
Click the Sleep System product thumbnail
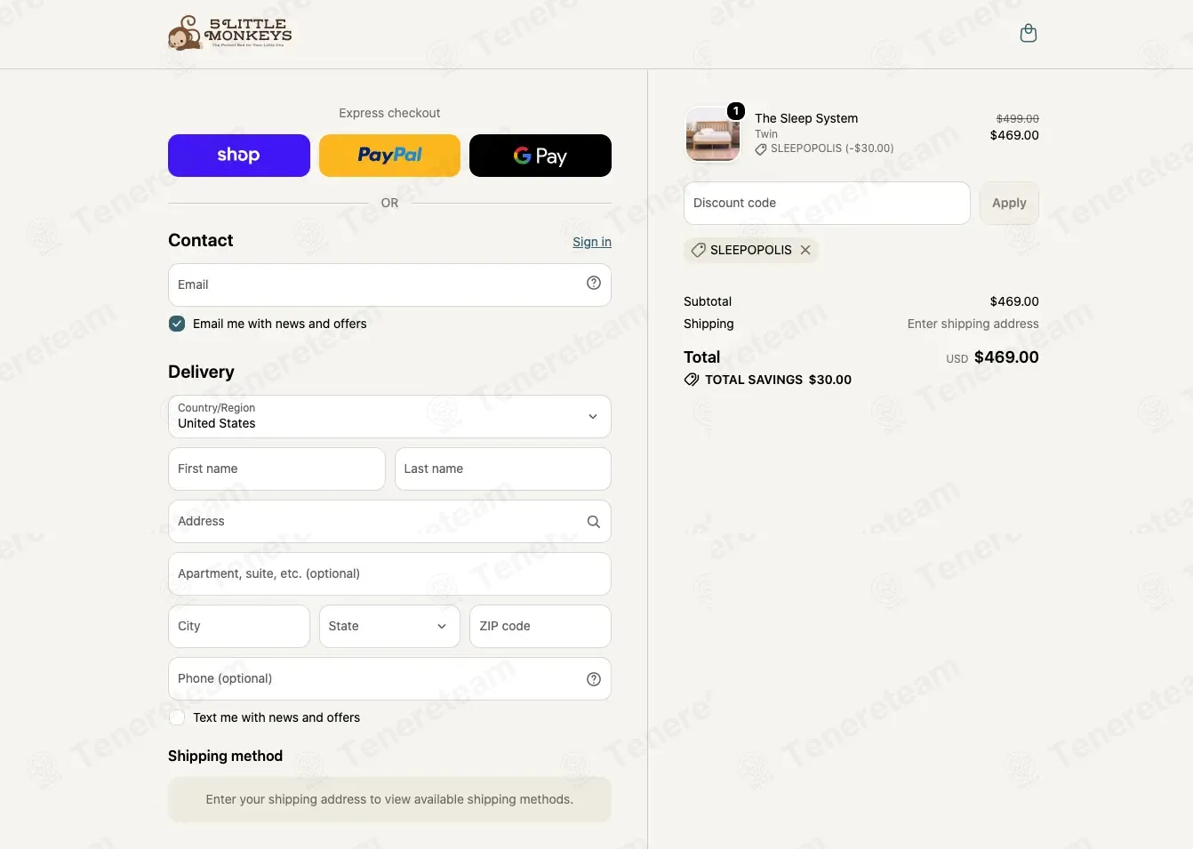pyautogui.click(x=713, y=135)
